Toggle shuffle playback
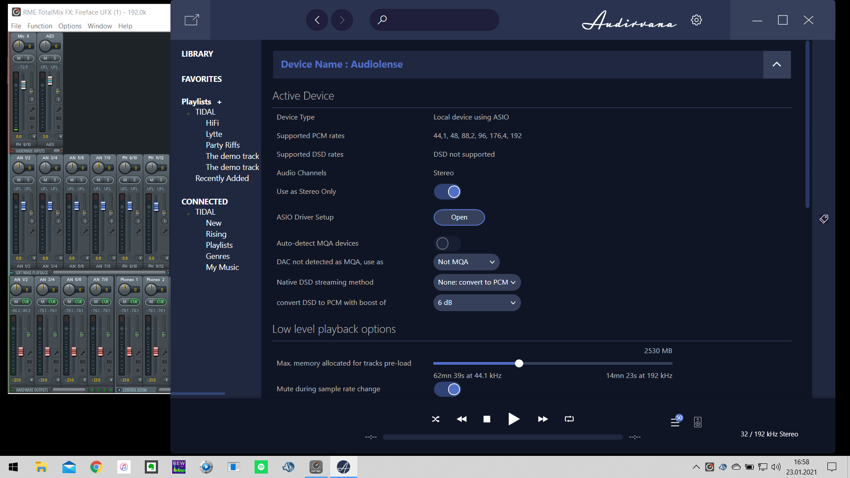The image size is (850, 478). pyautogui.click(x=436, y=419)
